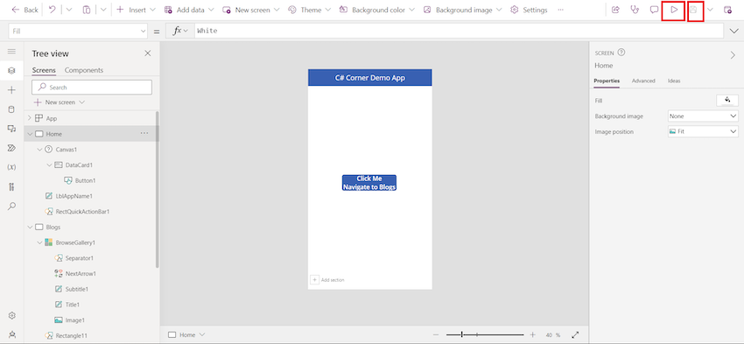Click the fx formula button

coord(179,31)
